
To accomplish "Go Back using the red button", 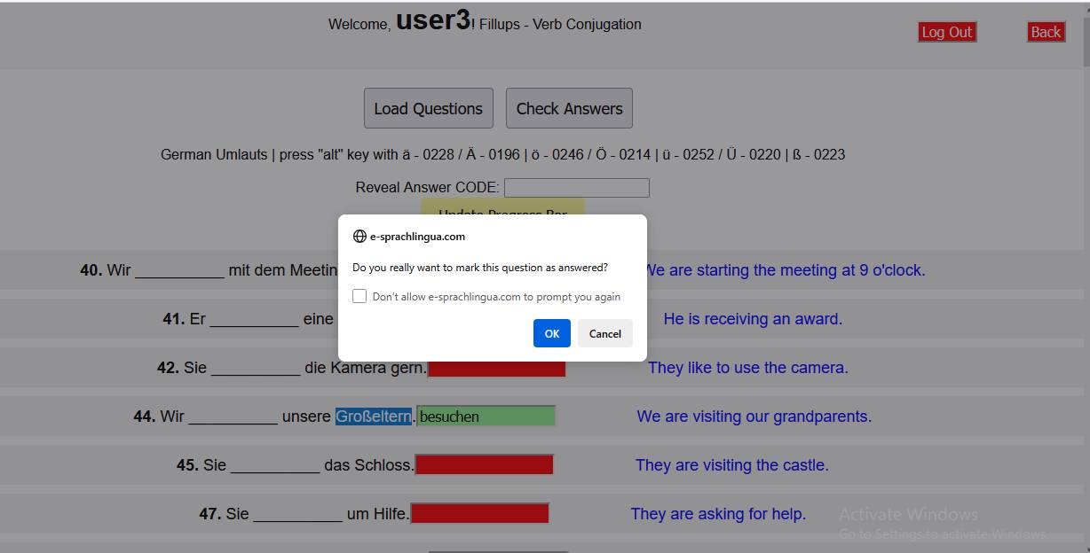I will click(x=1046, y=32).
